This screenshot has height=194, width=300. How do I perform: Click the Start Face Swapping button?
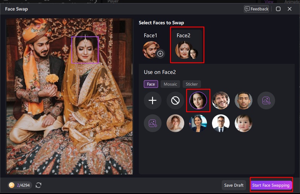coord(271,185)
